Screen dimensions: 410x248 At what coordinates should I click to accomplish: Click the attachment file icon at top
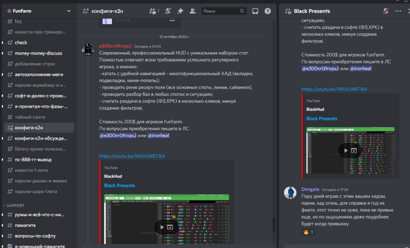107,21
